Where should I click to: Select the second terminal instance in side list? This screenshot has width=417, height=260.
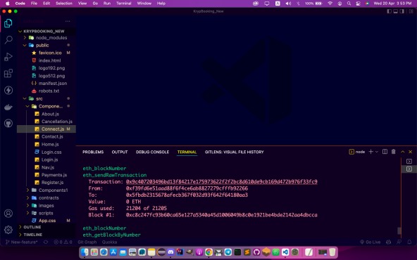pos(409,169)
